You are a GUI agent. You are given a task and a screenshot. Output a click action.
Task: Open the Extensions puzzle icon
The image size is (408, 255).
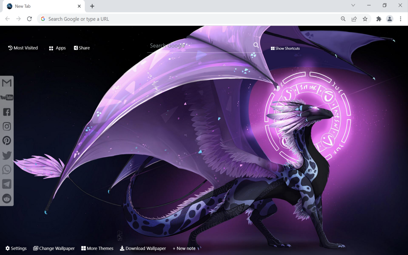tap(379, 19)
